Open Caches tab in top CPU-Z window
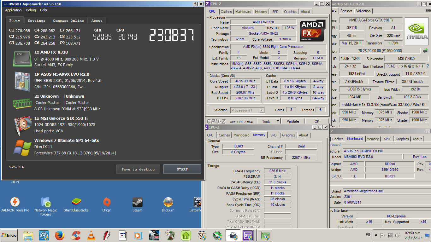The height and width of the screenshot is (242, 431). pyautogui.click(x=226, y=12)
